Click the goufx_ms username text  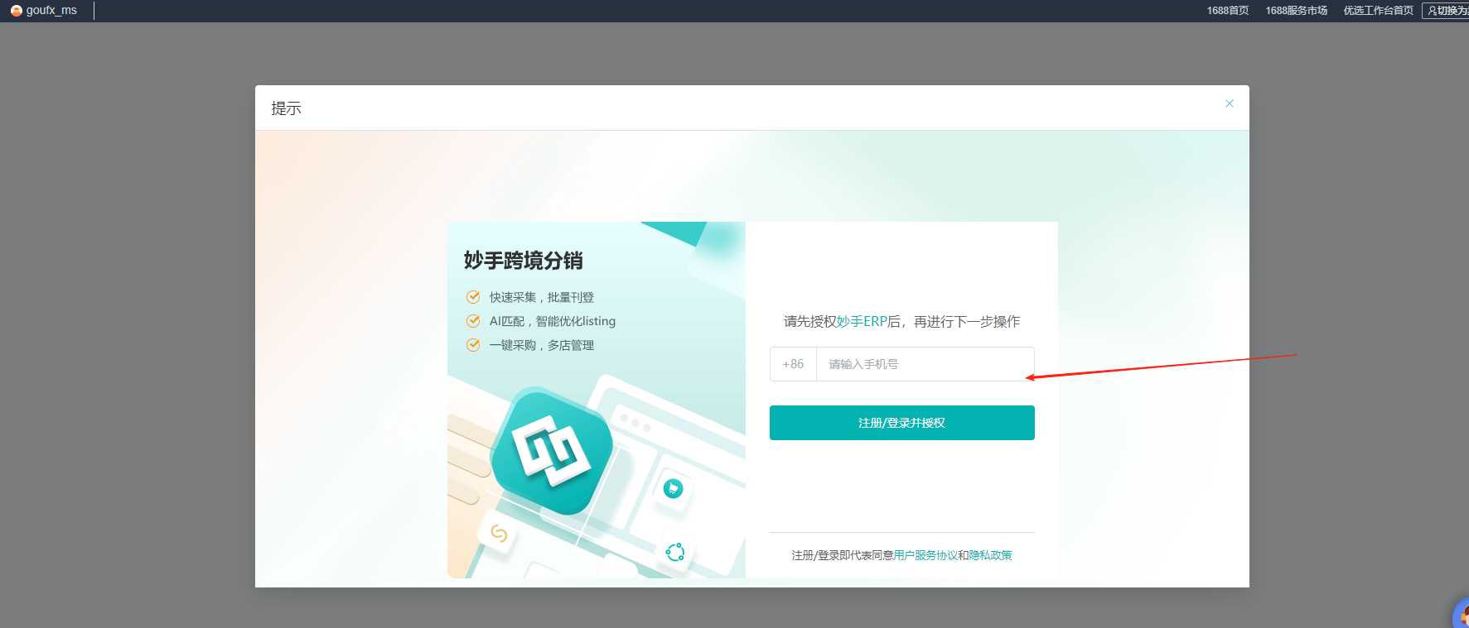click(51, 11)
